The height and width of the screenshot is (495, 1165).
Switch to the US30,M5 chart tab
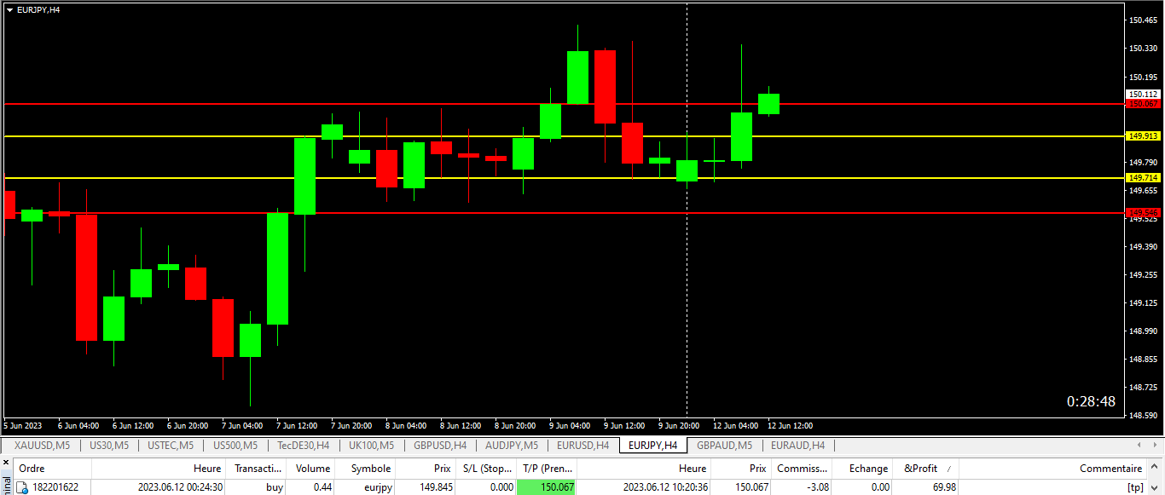[108, 445]
